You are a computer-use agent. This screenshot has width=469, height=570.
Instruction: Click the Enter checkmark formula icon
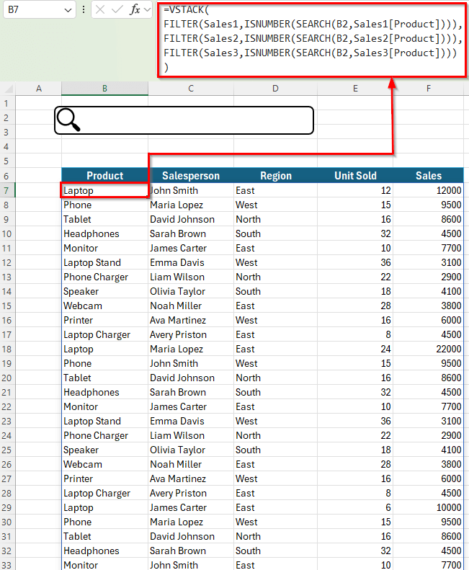pos(117,10)
